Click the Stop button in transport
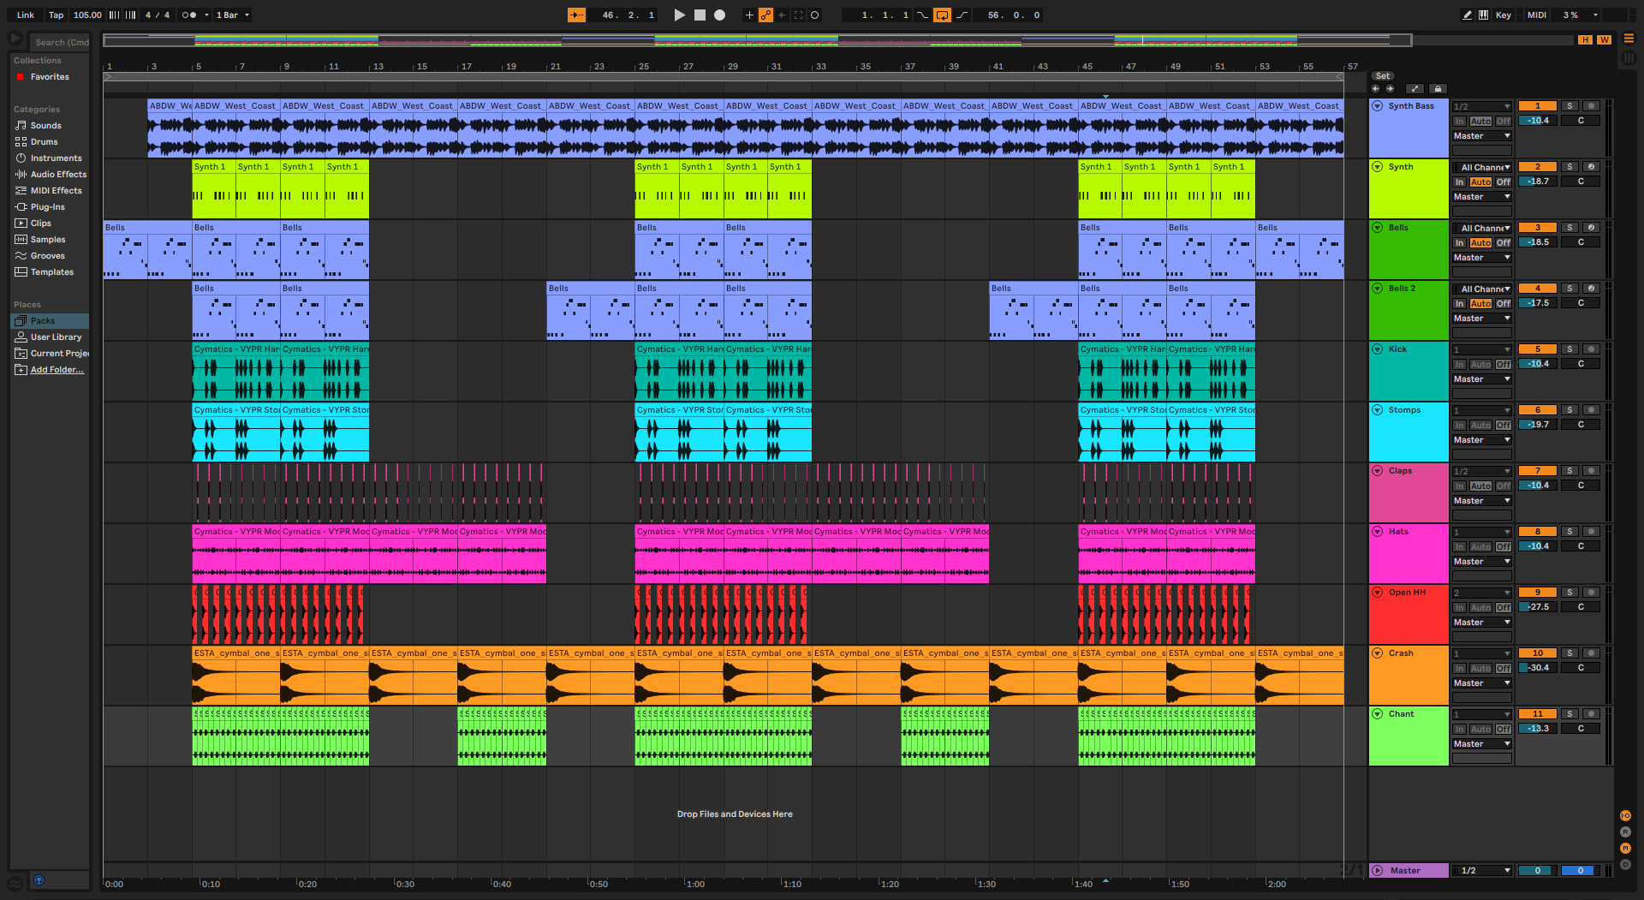Image resolution: width=1644 pixels, height=900 pixels. coord(700,15)
